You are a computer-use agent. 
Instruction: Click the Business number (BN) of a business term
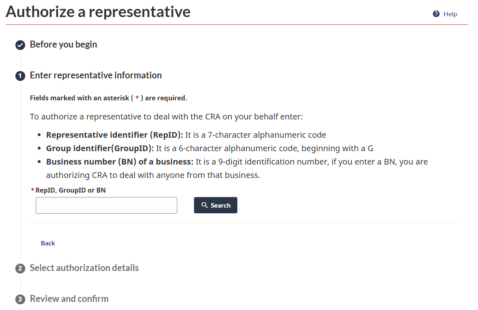(x=119, y=162)
